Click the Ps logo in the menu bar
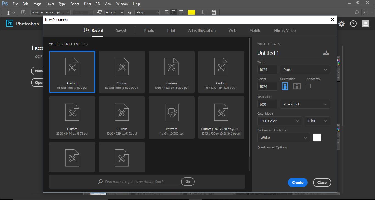Viewport: 375px width, 200px height. pos(5,4)
